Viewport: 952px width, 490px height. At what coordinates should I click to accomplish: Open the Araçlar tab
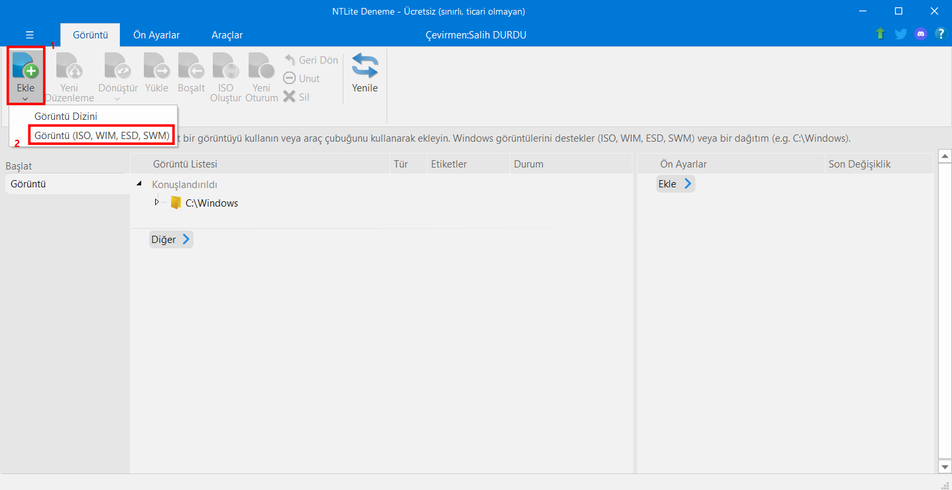point(227,35)
